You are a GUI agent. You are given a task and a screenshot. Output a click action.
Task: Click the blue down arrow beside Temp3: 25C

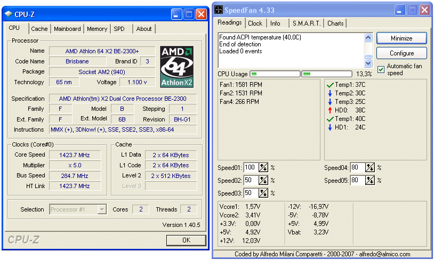tap(330, 102)
